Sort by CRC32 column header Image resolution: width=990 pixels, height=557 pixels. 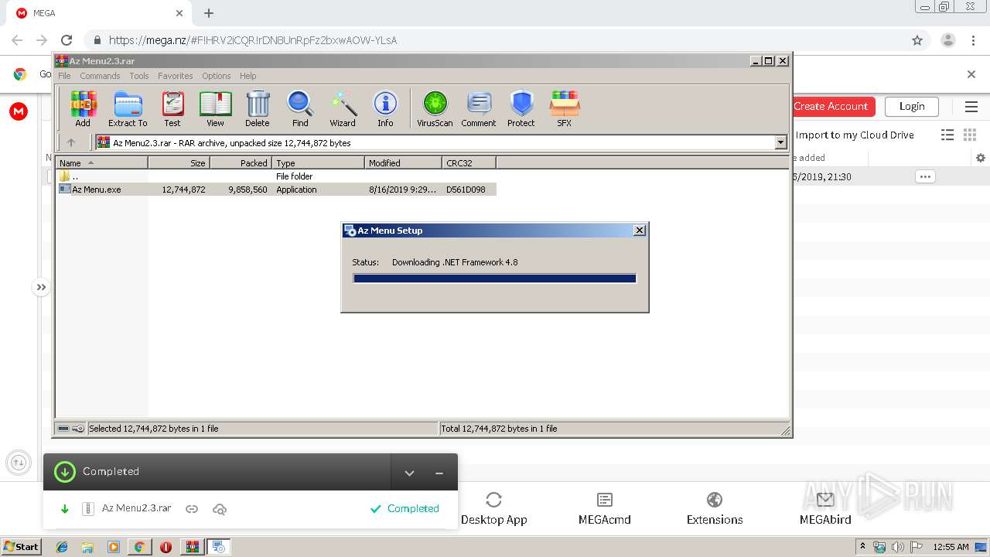(469, 162)
